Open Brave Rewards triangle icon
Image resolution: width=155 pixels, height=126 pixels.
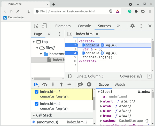pos(118,11)
